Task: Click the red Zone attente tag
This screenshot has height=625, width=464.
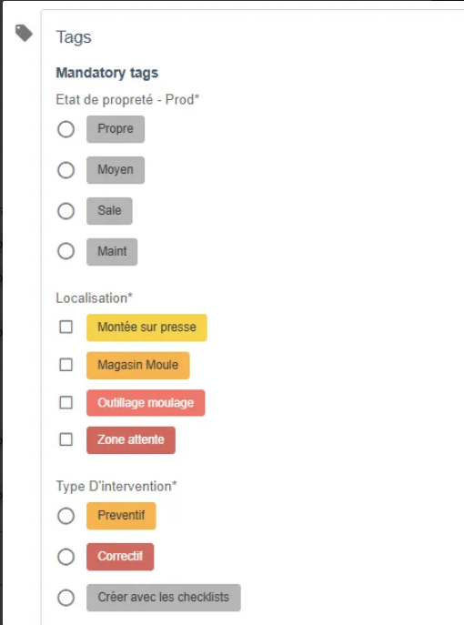Action: point(131,440)
